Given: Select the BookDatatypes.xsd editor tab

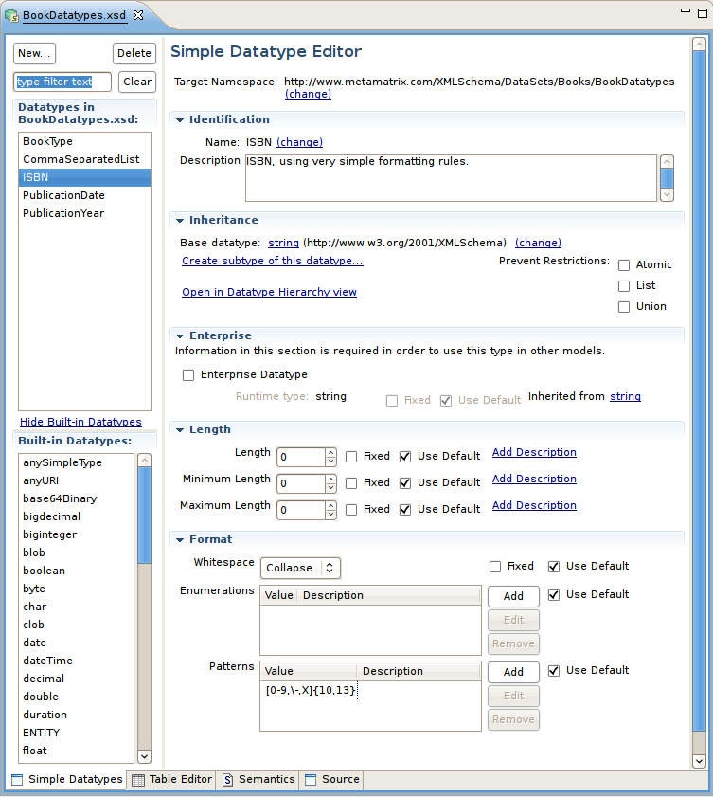Looking at the screenshot, I should coord(74,15).
